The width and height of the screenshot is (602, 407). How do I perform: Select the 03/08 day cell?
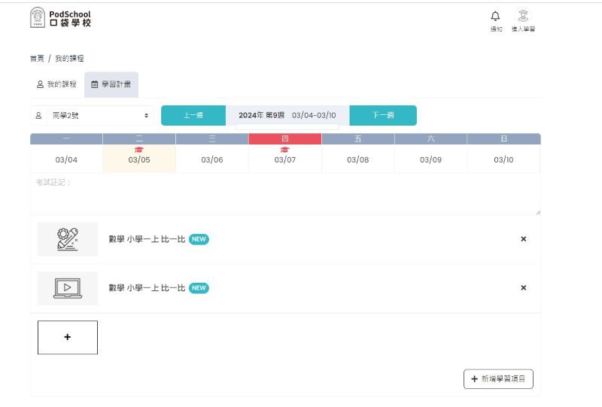(x=357, y=159)
